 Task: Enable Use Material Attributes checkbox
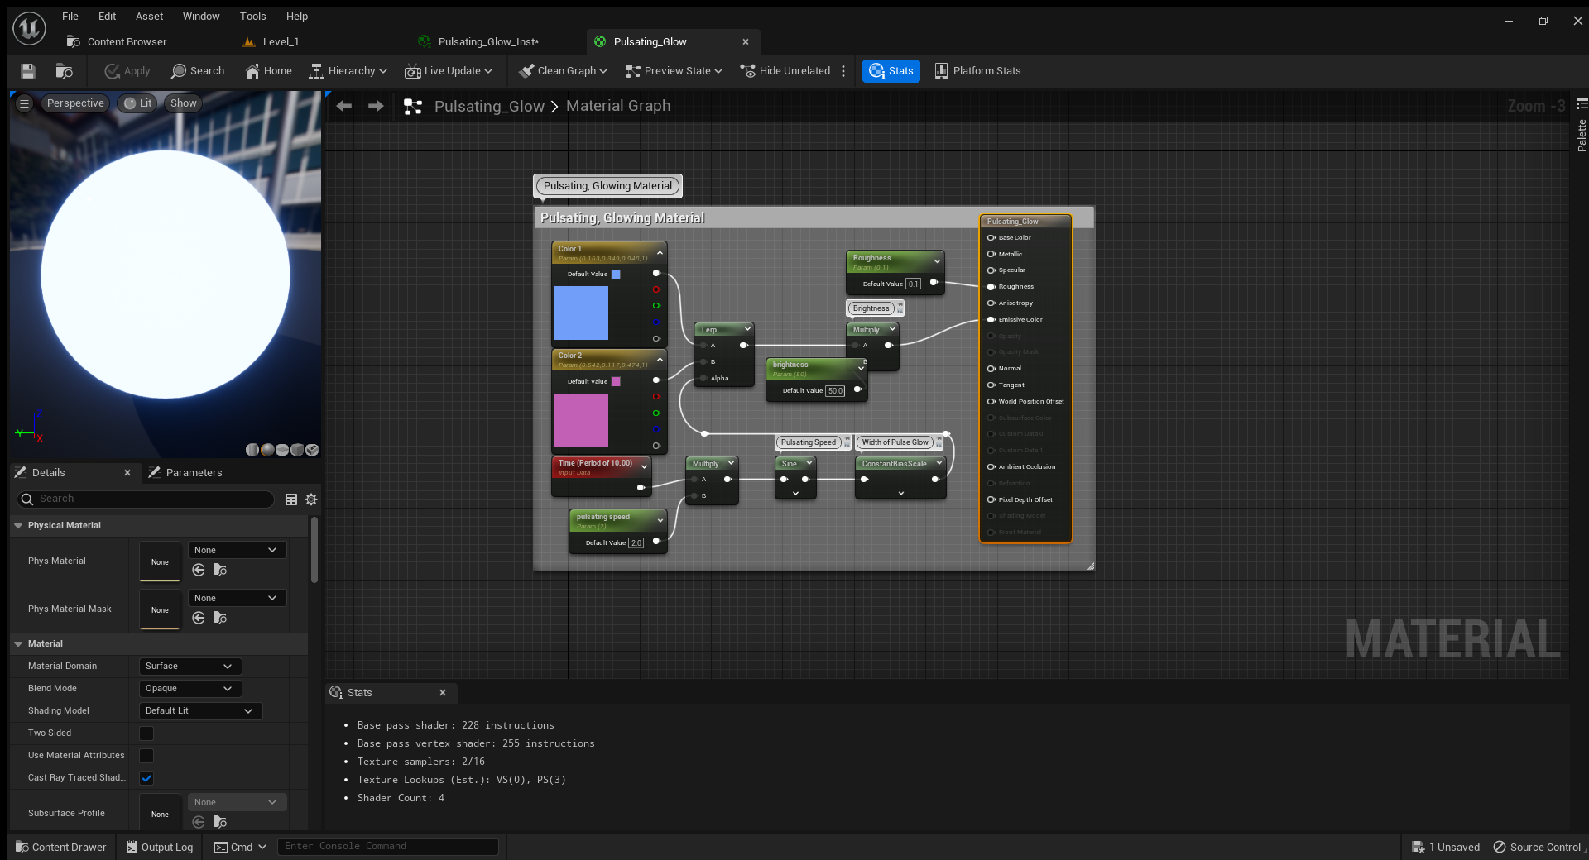(146, 756)
